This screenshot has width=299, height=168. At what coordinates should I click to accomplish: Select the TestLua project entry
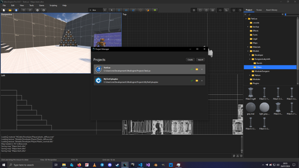(149, 69)
